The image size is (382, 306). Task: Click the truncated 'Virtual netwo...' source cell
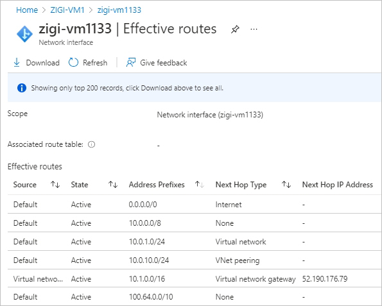38,278
